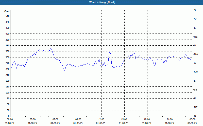Select the 02.08.25 date label

[192, 123]
